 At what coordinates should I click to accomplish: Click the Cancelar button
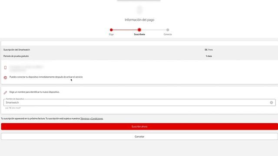click(x=139, y=136)
